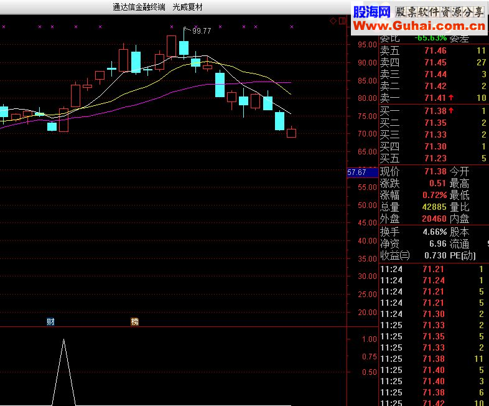Click the 换手 turnover value 4.66%
489x406 pixels.
coord(435,232)
